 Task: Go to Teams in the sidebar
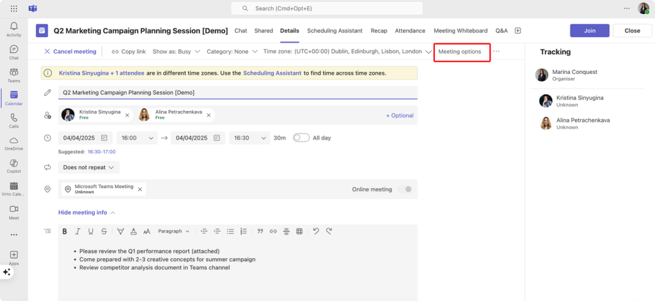pos(14,75)
